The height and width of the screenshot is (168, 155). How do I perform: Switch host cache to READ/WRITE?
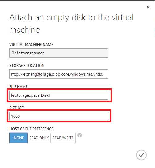pos(63,138)
